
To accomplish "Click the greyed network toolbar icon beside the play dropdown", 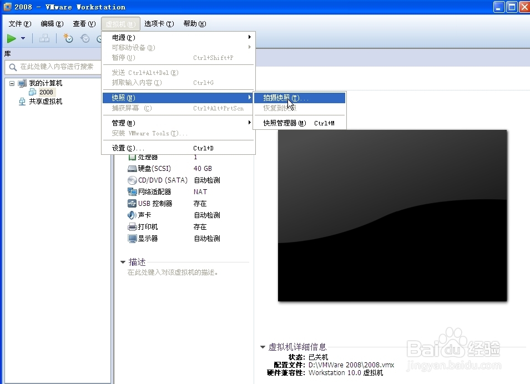I will pyautogui.click(x=44, y=38).
